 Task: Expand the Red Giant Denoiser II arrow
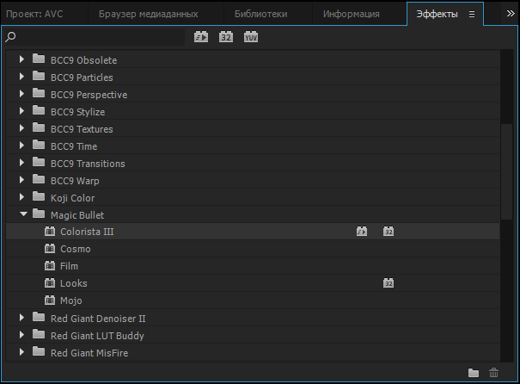(x=21, y=318)
